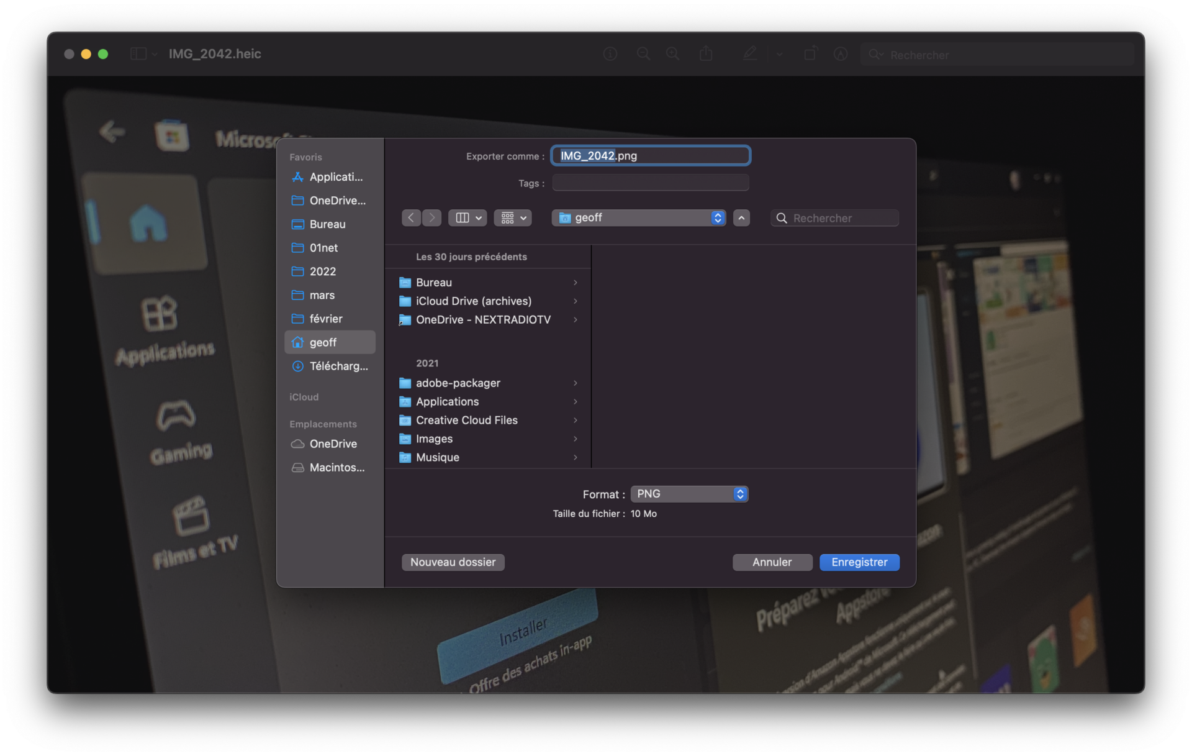Screen dimensions: 1192x756
Task: Open the Creative Cloud Files folder
Action: 488,421
